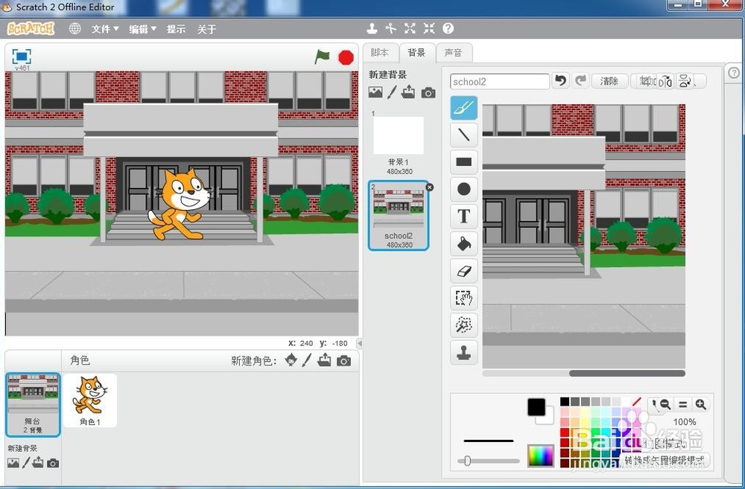Open the language globe menu

click(75, 28)
